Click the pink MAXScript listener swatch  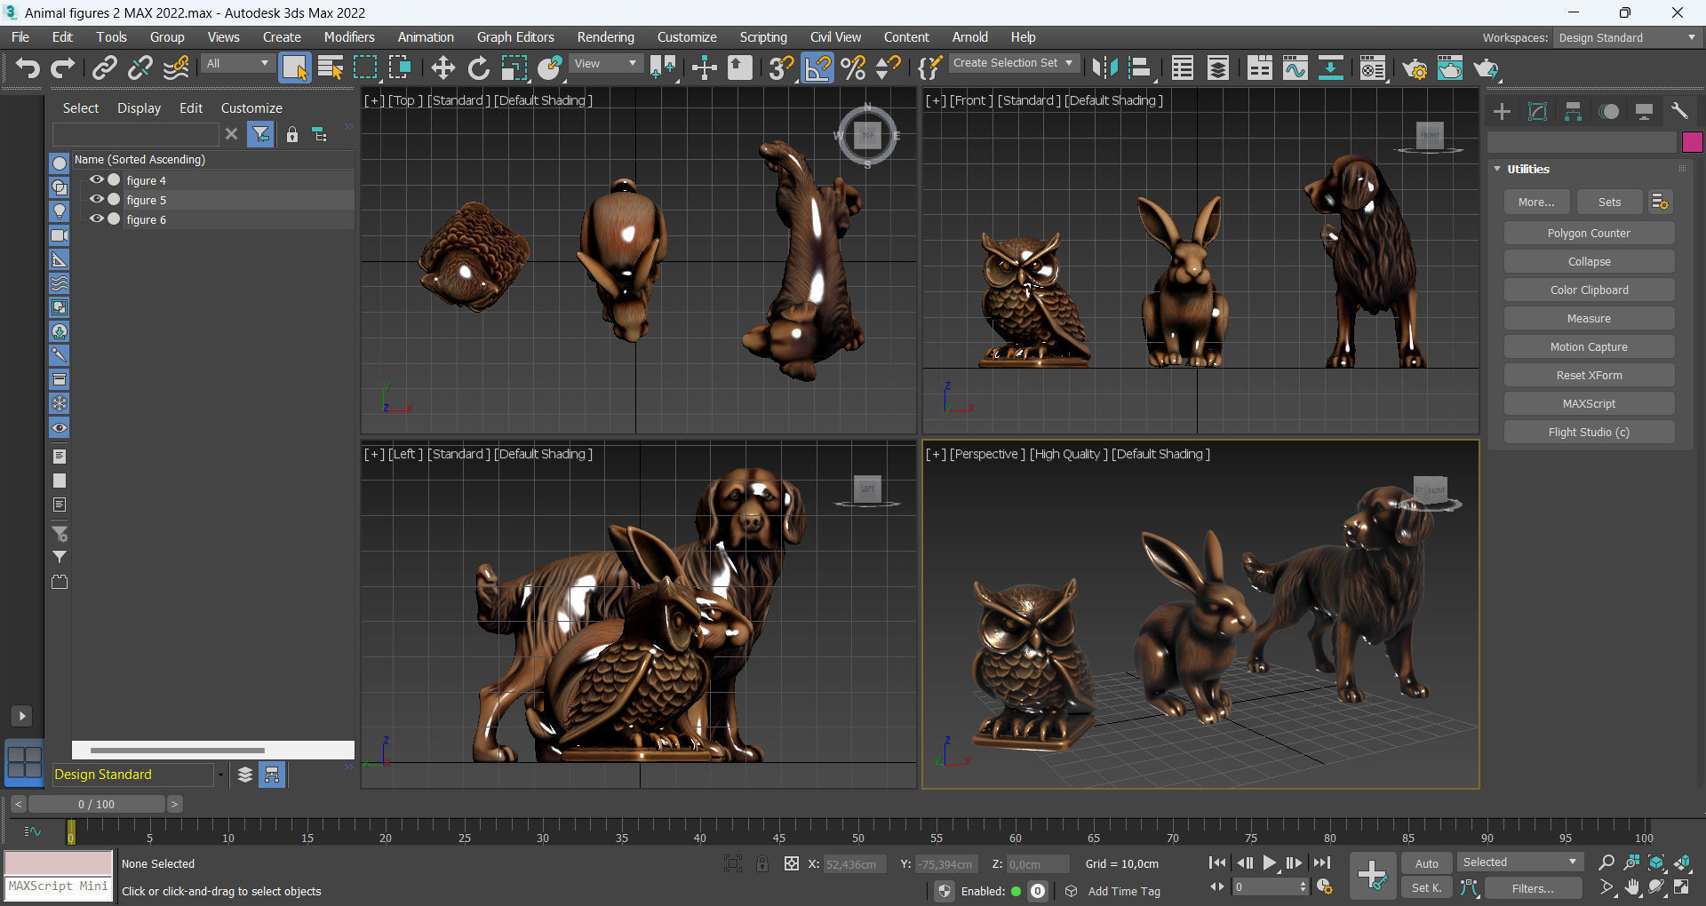(59, 863)
